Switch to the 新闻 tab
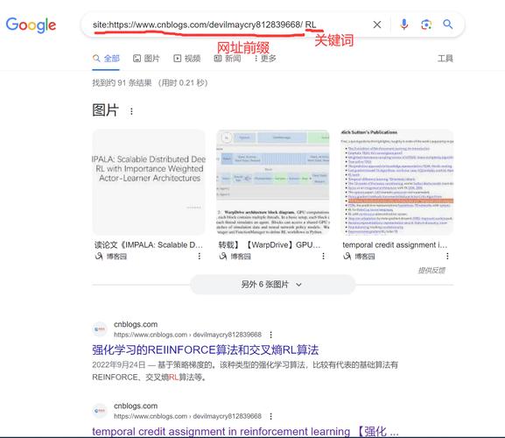The image size is (505, 438). [x=228, y=59]
